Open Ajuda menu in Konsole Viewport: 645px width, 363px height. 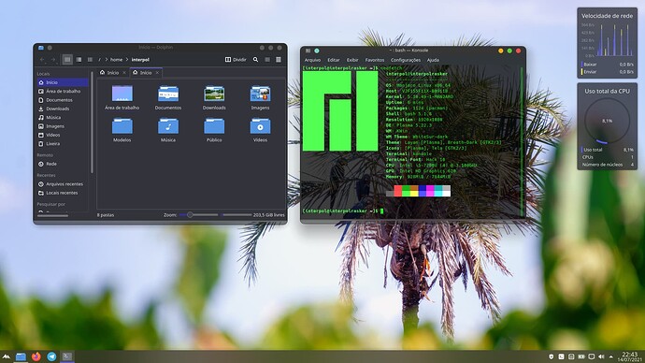(433, 60)
